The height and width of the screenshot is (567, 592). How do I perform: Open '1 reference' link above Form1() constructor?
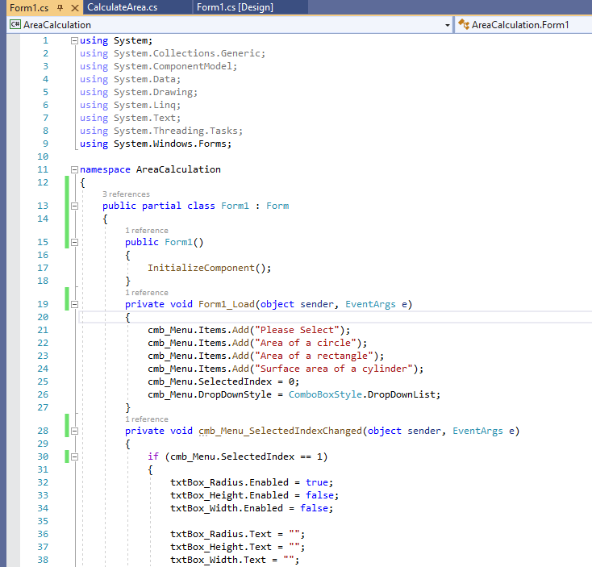pyautogui.click(x=147, y=231)
